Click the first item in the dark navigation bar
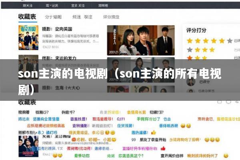This screenshot has height=160, width=240. pos(28,6)
